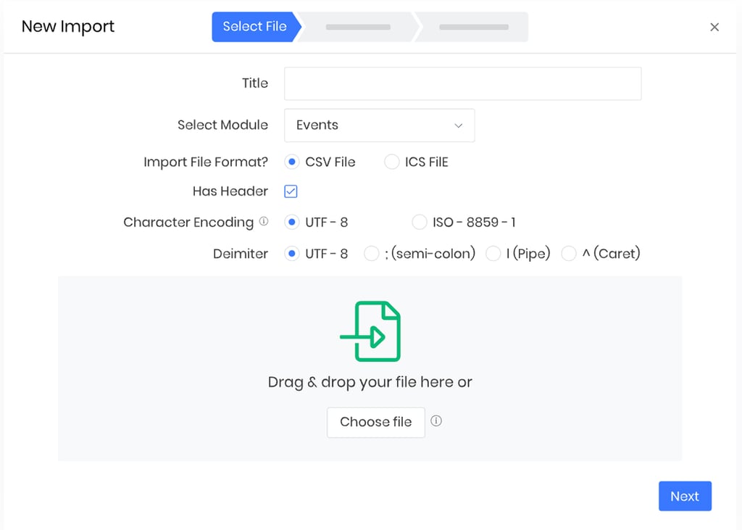Open the Select Module dropdown arrow
This screenshot has height=530, width=742.
coord(458,125)
